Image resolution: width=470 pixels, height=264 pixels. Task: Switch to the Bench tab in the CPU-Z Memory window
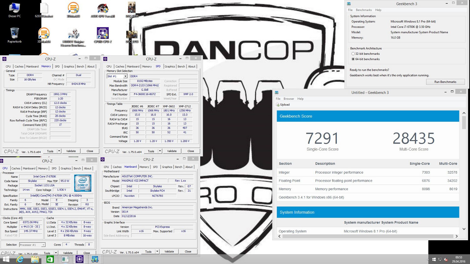81,67
